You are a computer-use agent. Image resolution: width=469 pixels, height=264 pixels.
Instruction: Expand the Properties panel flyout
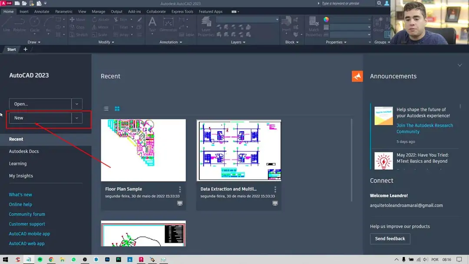pyautogui.click(x=336, y=42)
